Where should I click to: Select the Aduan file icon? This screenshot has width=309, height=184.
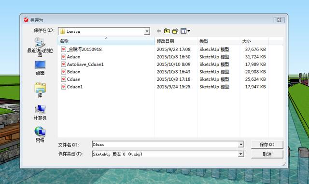(63, 57)
